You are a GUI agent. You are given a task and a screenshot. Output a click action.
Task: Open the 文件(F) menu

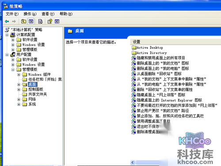point(12,14)
